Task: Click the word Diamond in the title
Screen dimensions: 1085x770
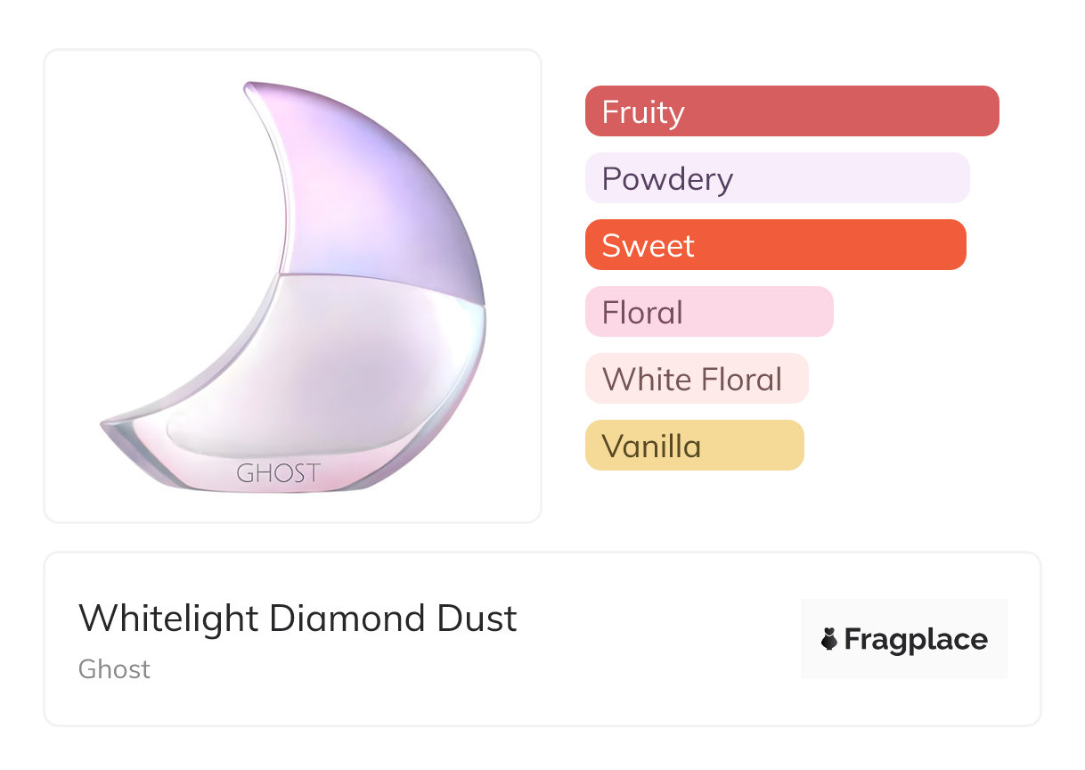Action: [351, 618]
